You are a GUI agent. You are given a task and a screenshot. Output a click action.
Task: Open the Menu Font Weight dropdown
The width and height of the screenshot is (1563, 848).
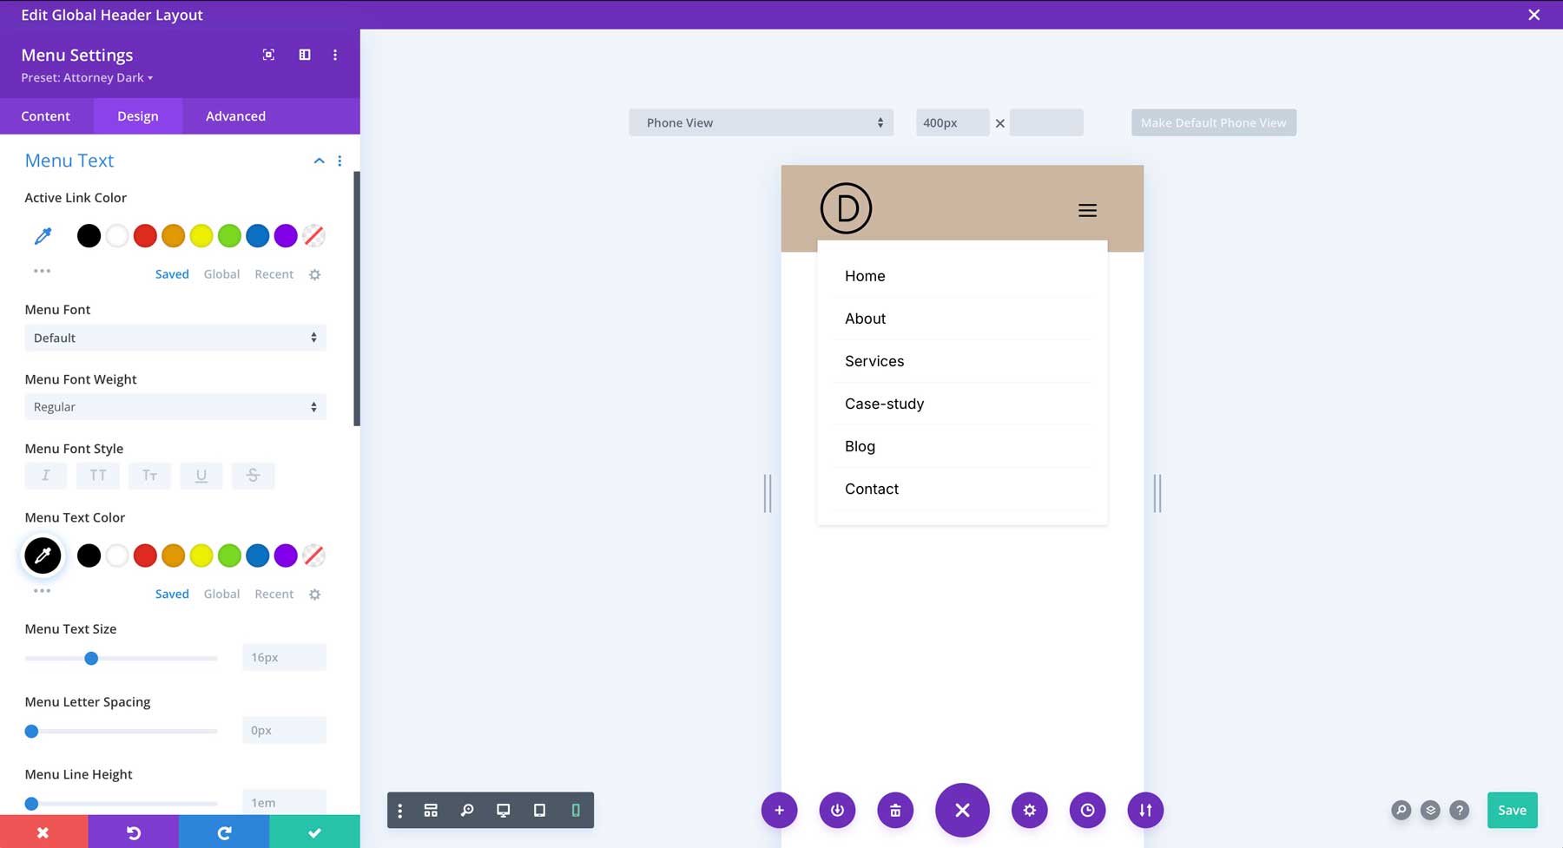click(175, 406)
